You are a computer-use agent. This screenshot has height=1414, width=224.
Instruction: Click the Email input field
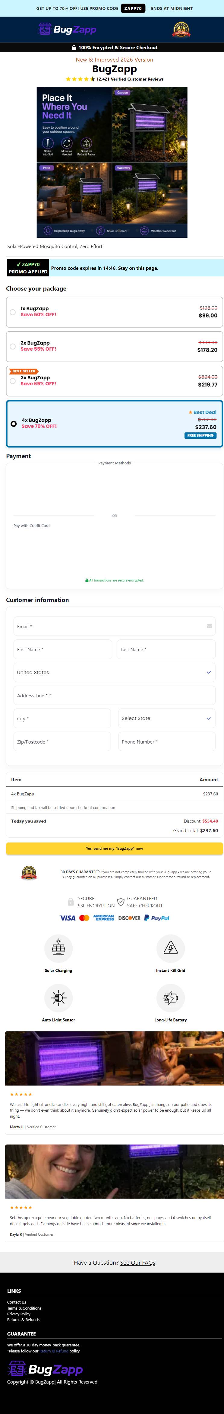tap(114, 626)
